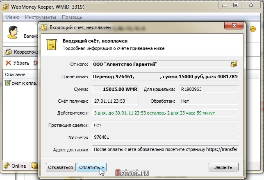Click the Отказаться button

pos(60,167)
